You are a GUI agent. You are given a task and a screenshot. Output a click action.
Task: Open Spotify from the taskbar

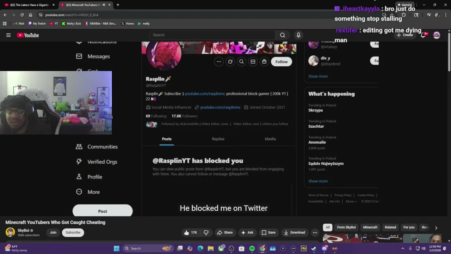tap(252, 248)
